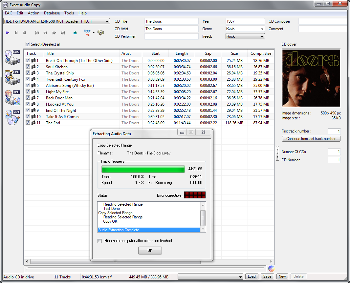Toggle the Select/Deselect all checkbox
Image resolution: width=350 pixels, height=283 pixels.
28,44
